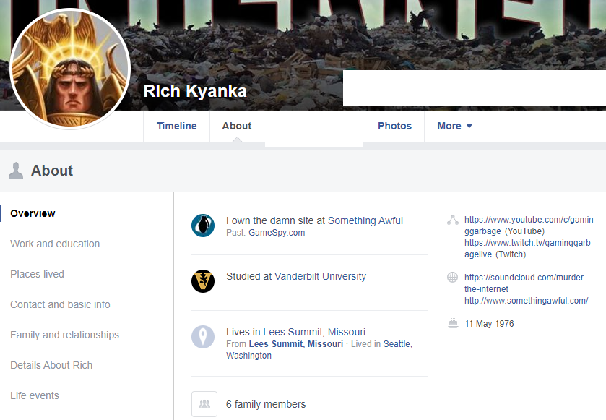Open Life events section
606x420 pixels.
[35, 395]
